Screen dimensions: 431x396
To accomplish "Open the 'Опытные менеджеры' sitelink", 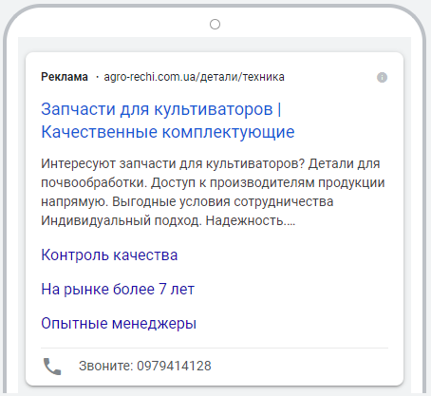I will click(119, 323).
